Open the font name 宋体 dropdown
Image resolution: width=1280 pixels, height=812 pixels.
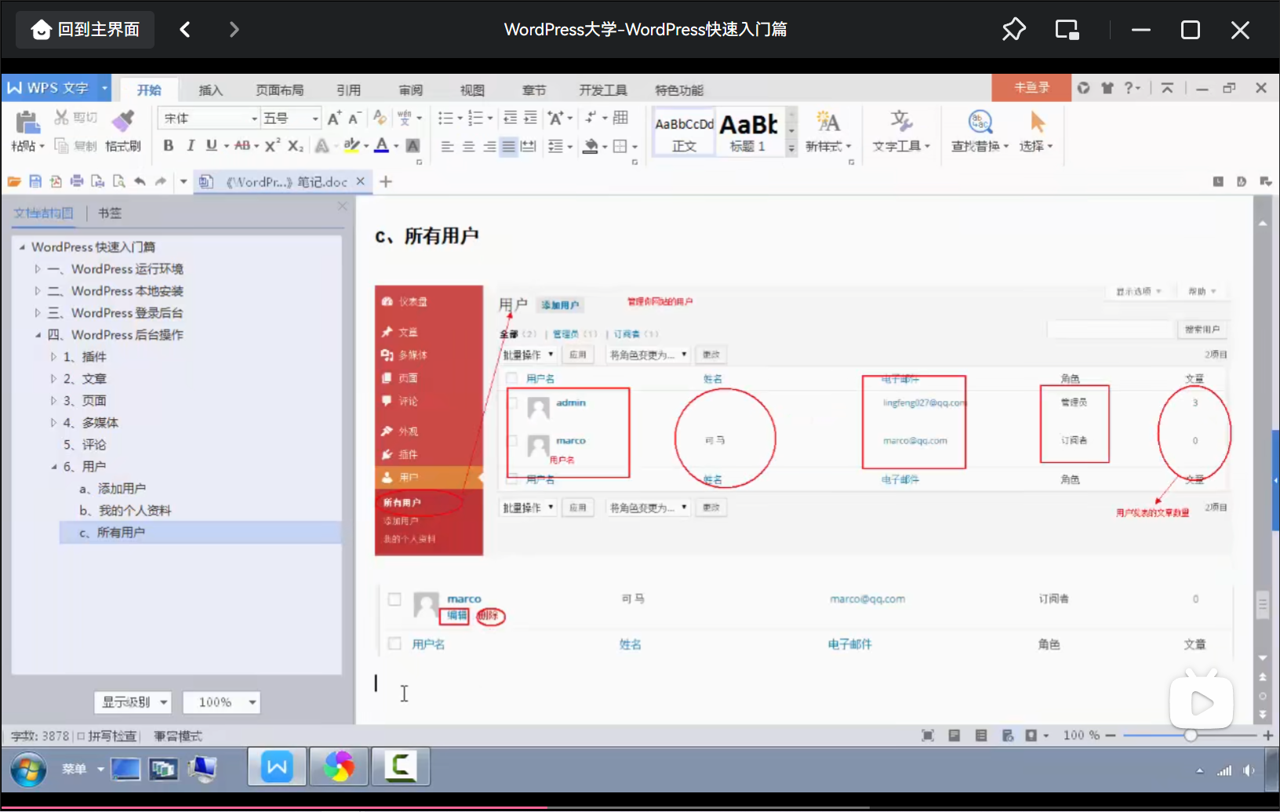(254, 118)
